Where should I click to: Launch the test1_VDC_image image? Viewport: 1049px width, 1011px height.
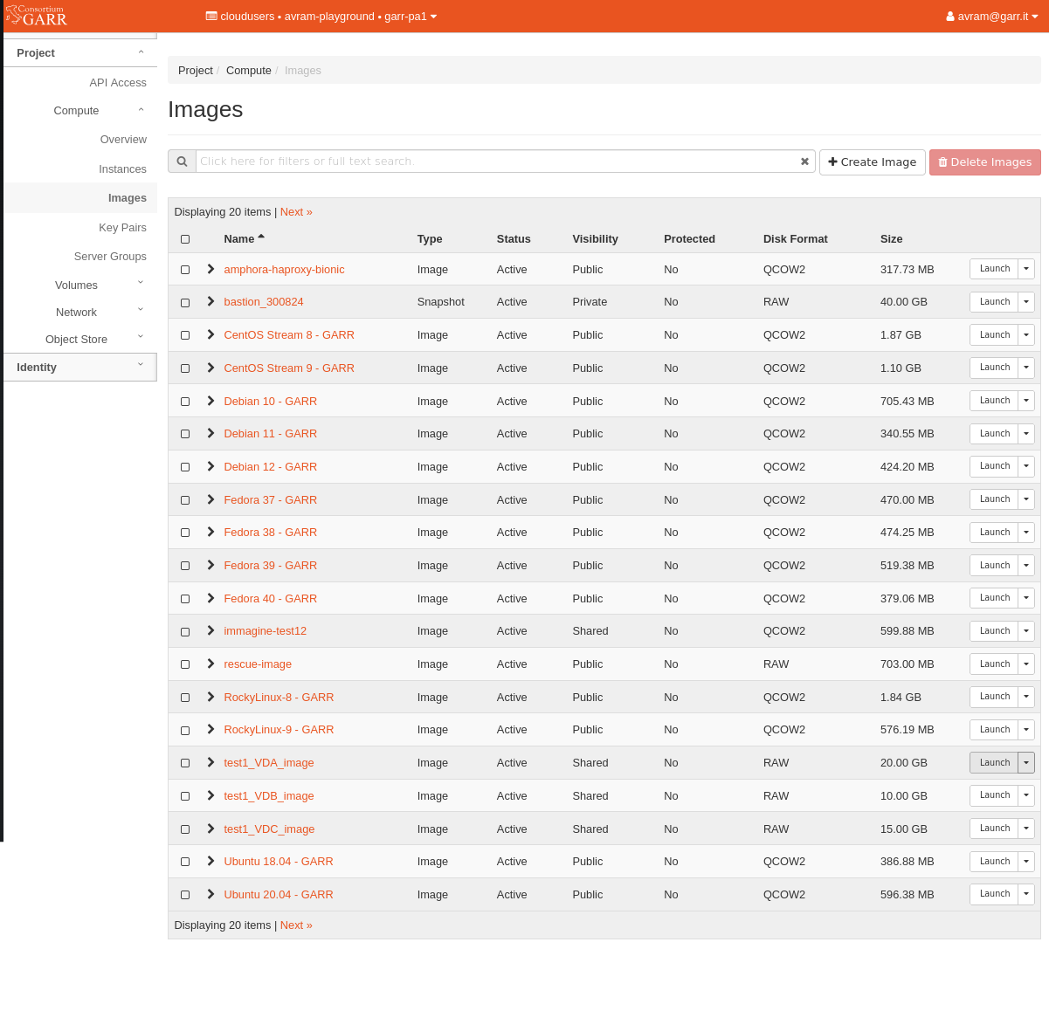pyautogui.click(x=994, y=829)
